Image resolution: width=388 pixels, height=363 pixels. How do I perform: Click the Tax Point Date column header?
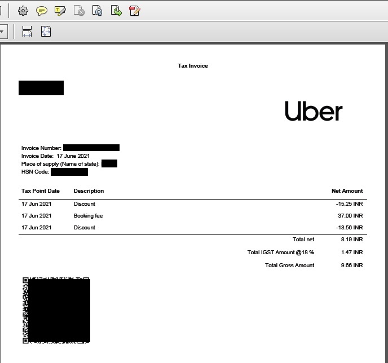tap(41, 191)
